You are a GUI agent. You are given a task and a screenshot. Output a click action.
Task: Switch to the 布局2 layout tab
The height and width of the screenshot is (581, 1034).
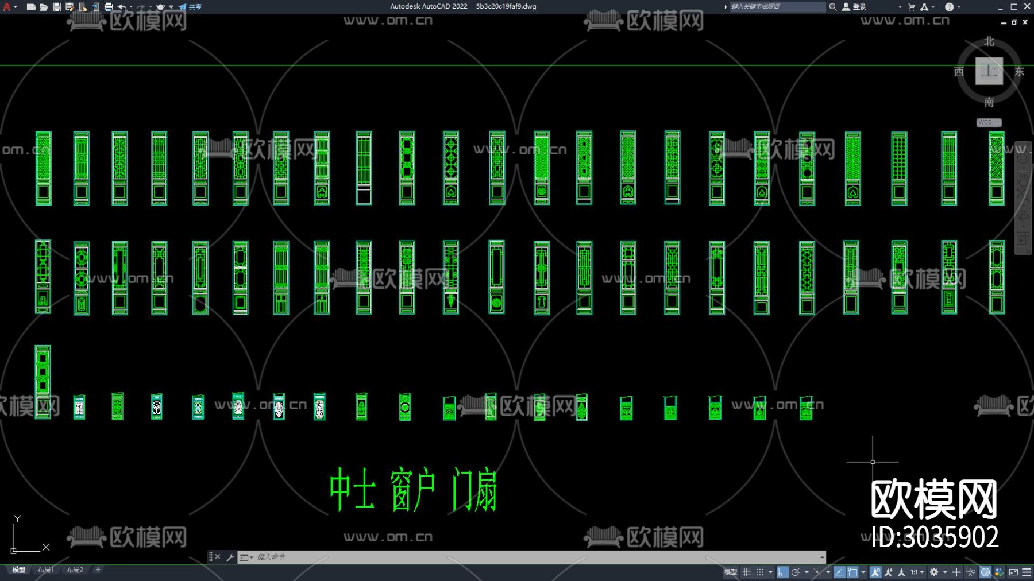(x=75, y=570)
